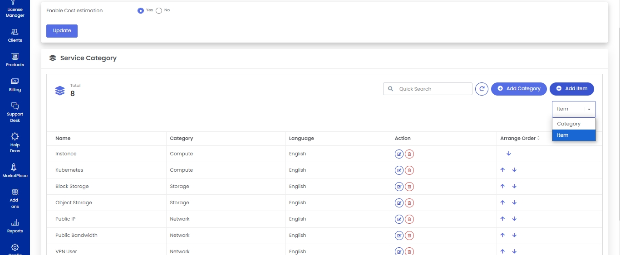The width and height of the screenshot is (620, 255).
Task: Click the Add Category button
Action: click(x=519, y=89)
